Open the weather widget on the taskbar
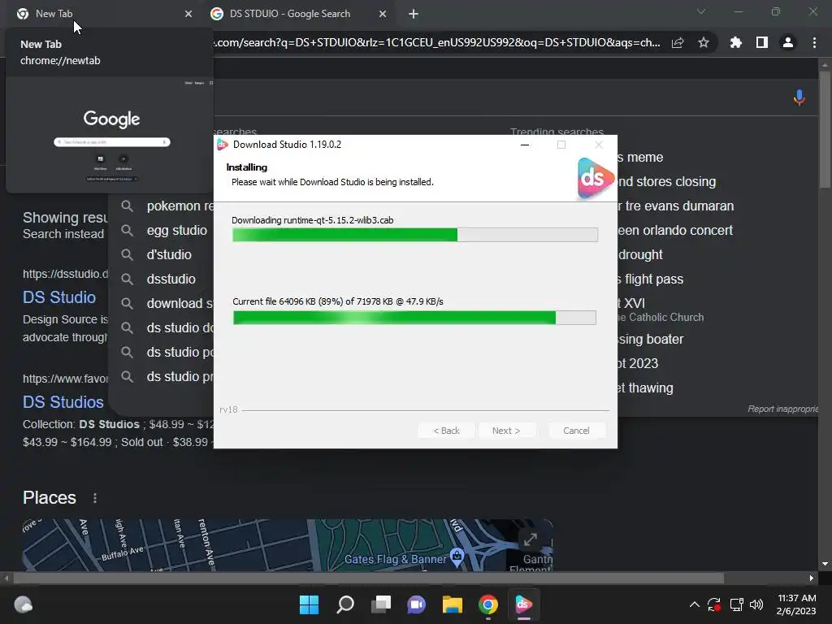Viewport: 832px width, 624px height. pos(23,604)
